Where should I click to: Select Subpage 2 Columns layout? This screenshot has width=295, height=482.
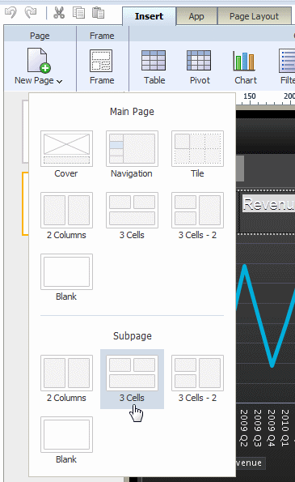point(66,378)
